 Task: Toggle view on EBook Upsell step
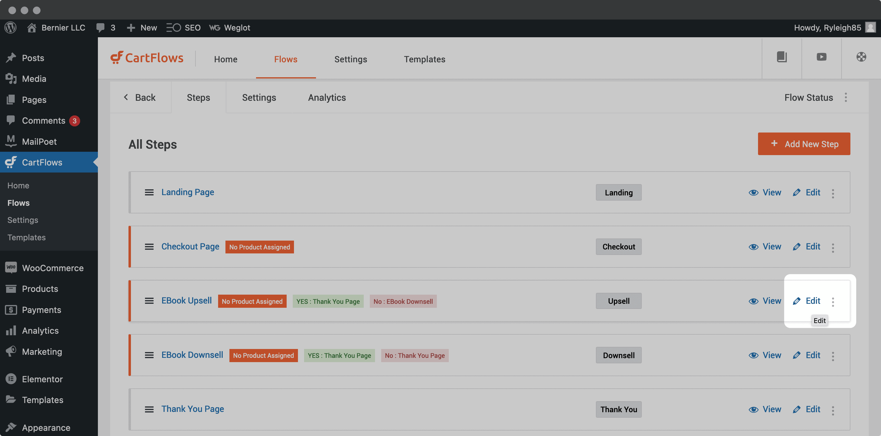click(765, 300)
